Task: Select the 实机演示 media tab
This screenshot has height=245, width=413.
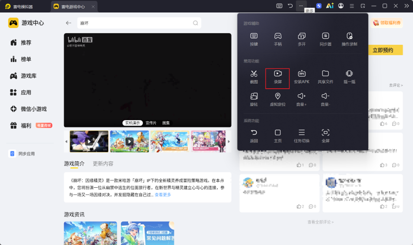Action: (x=133, y=123)
